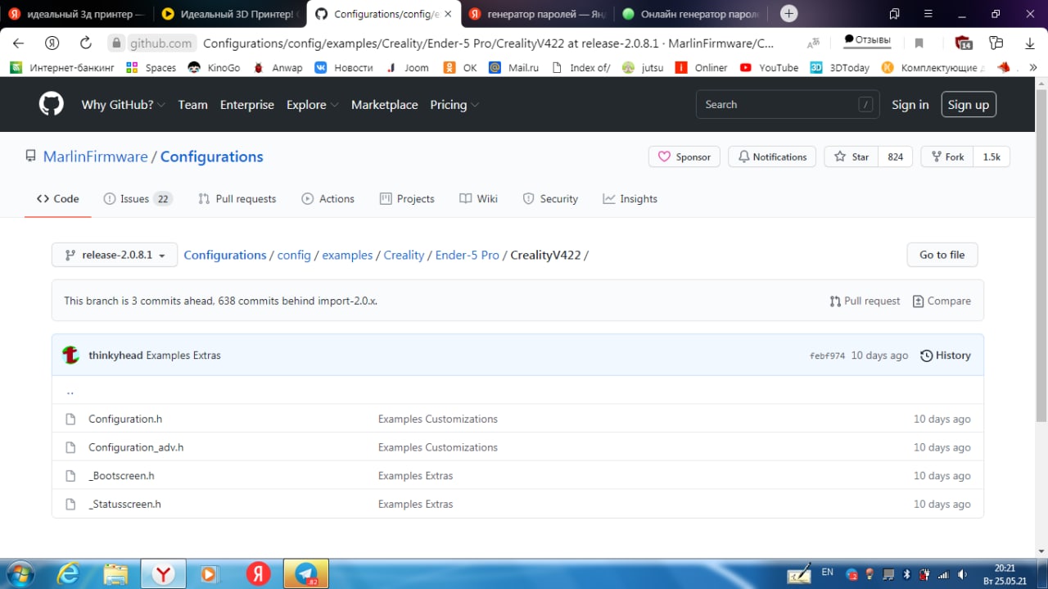Switch to the Идеальный 3D Принтер browser tab

229,14
